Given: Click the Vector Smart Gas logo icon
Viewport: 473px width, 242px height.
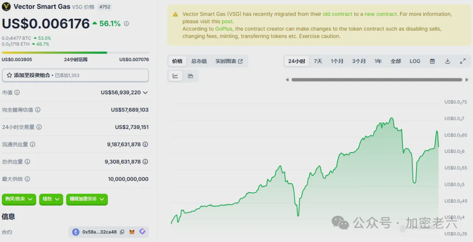Looking at the screenshot, I should tap(6, 7).
